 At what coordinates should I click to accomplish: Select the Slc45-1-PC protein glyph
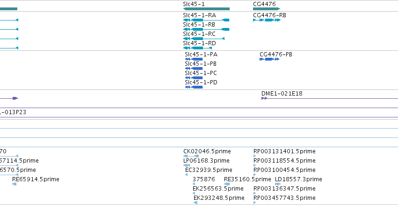click(x=194, y=78)
